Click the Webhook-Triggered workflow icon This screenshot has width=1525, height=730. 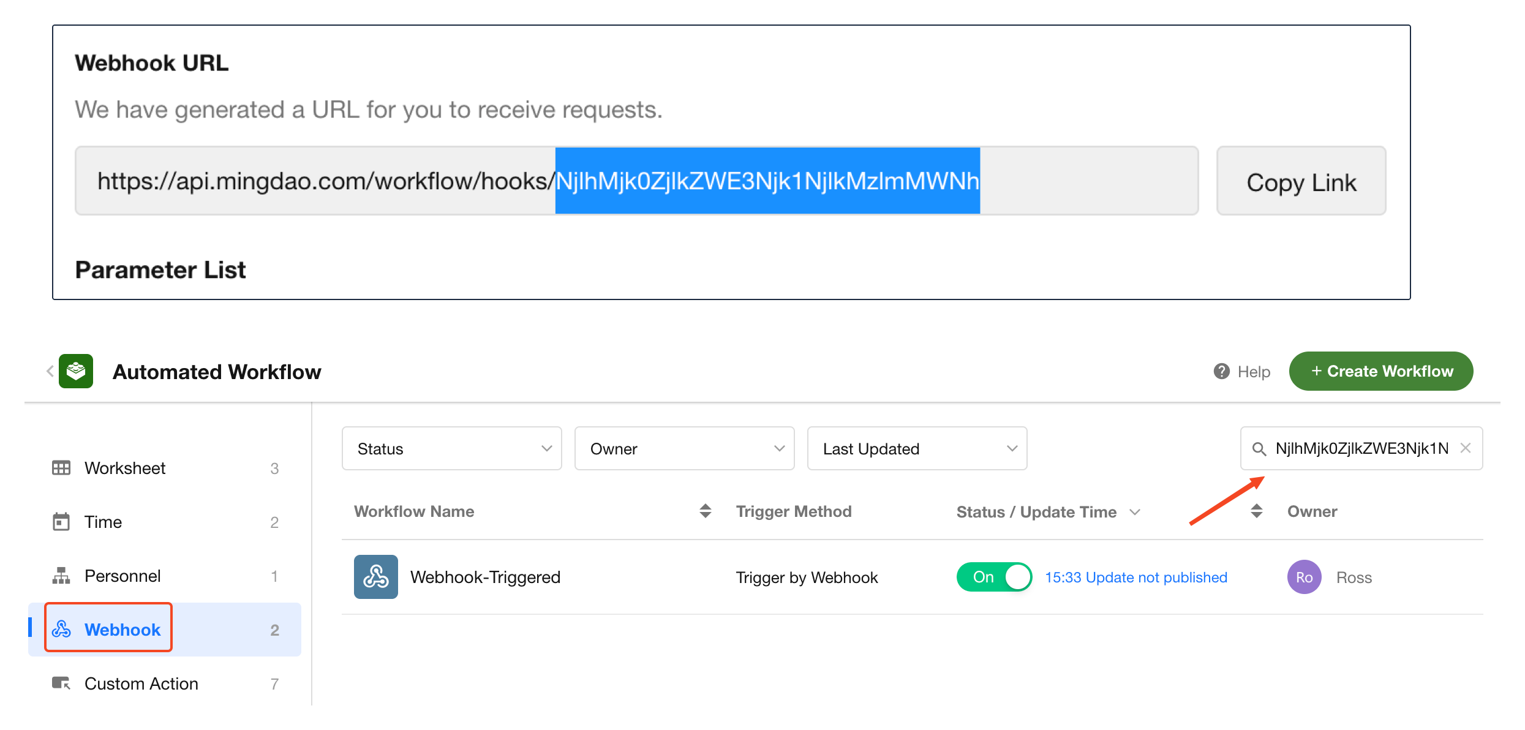[x=375, y=577]
